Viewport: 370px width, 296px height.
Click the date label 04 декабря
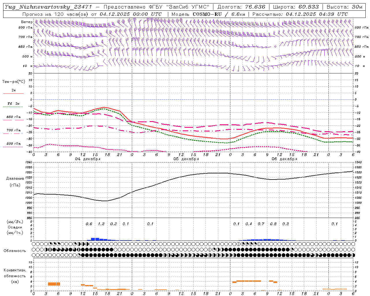(88, 159)
